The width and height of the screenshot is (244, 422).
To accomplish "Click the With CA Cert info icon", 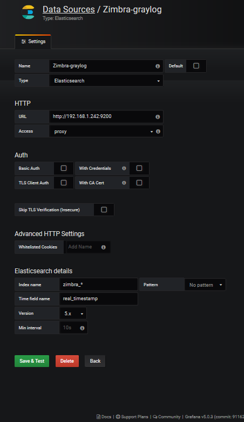I will point(124,183).
